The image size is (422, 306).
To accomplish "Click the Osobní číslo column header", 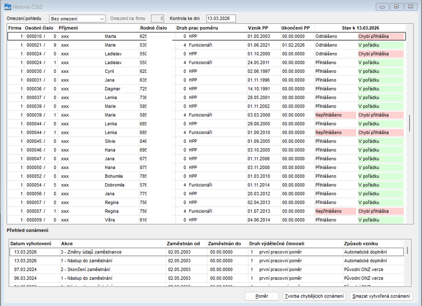I will click(x=39, y=28).
